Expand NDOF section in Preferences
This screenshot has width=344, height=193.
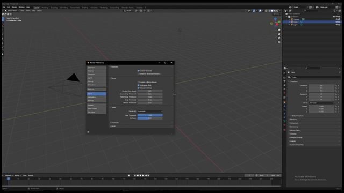pyautogui.click(x=113, y=127)
